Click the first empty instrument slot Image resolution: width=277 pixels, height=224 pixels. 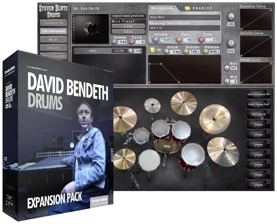pos(259,124)
